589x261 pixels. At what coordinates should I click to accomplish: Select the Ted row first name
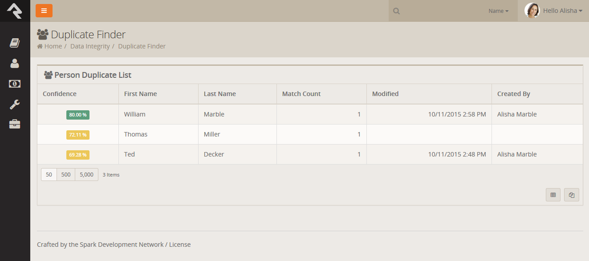tap(130, 154)
